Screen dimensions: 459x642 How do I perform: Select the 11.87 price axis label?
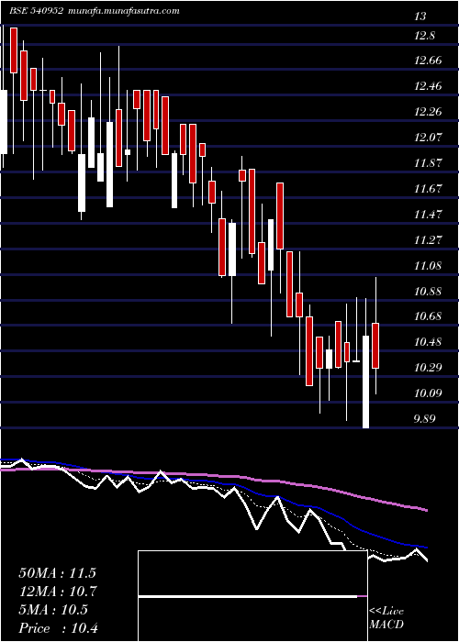[427, 163]
